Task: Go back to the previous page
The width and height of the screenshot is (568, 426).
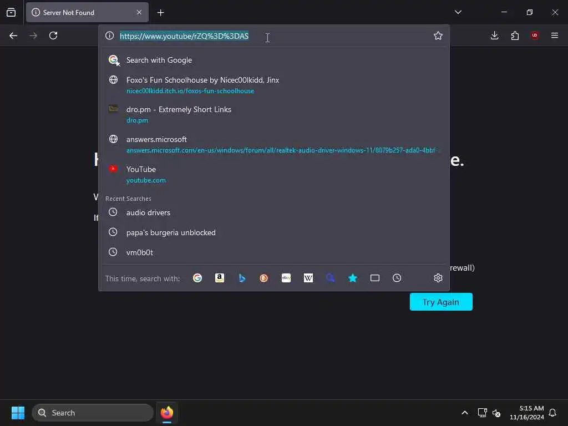Action: coord(13,35)
